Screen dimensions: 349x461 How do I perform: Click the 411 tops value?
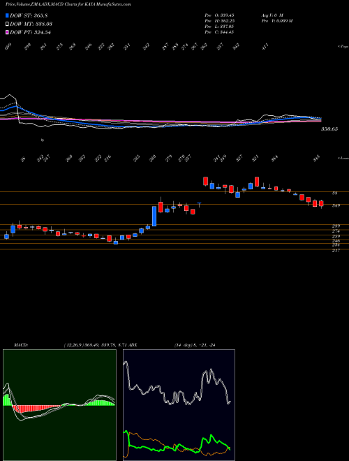coord(265,46)
